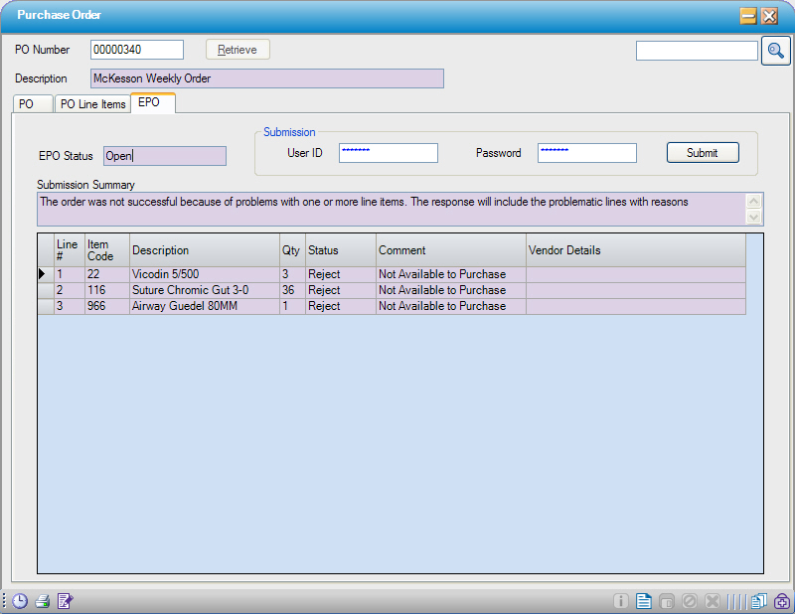Viewport: 795px width, 614px height.
Task: Click the magnifier search icon at top right
Action: 776,50
